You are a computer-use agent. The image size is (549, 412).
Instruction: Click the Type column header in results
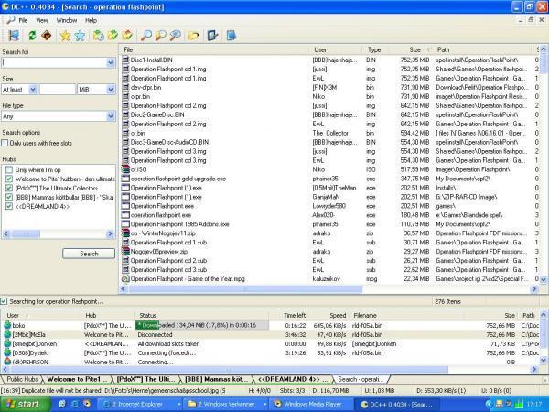[375, 49]
